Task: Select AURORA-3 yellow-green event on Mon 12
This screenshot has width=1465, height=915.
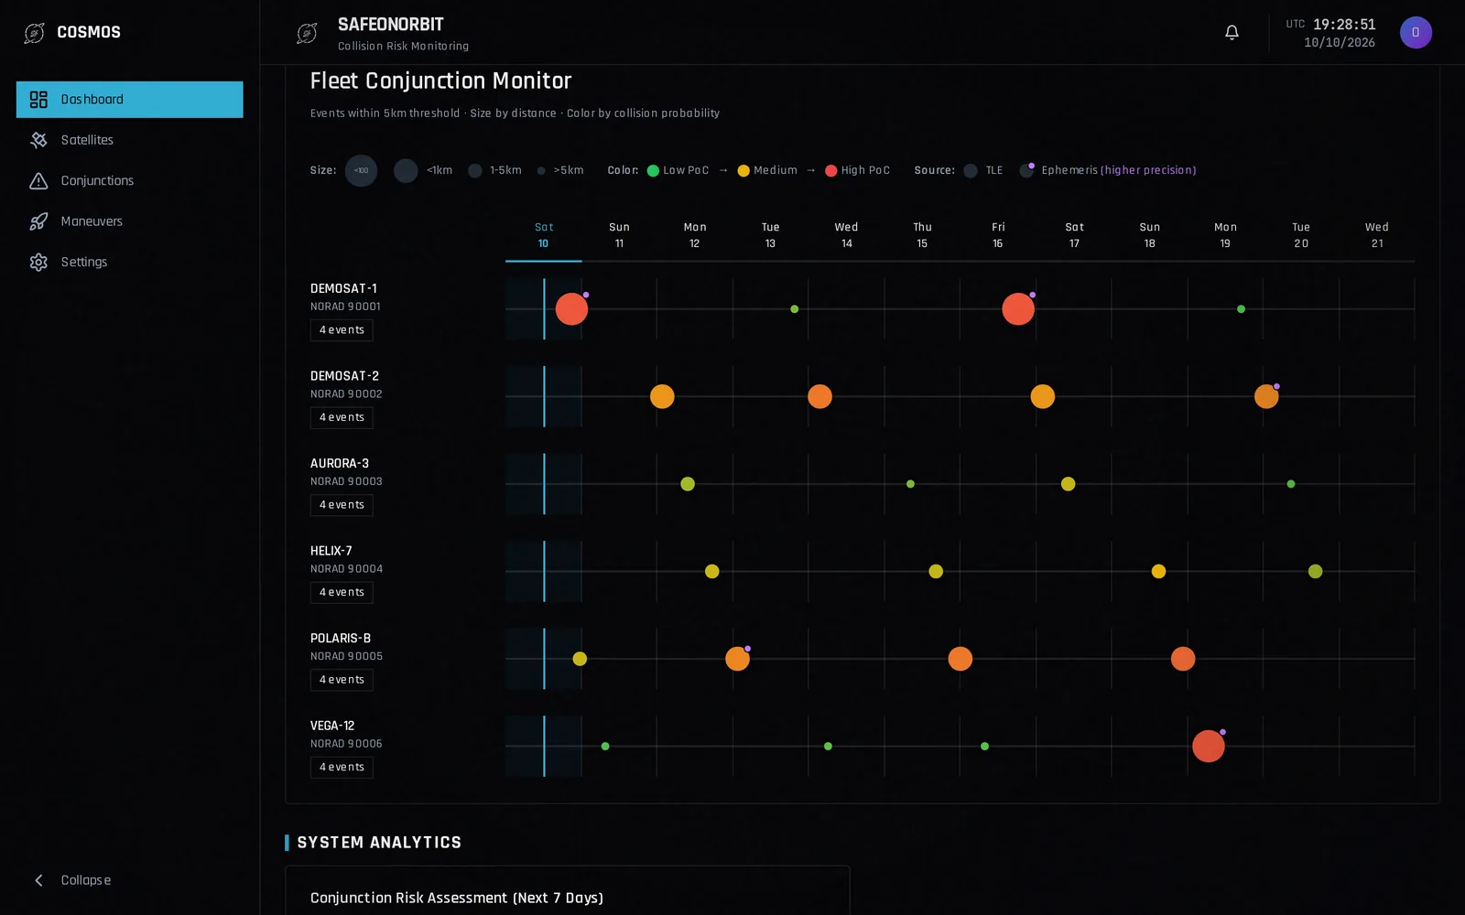Action: click(688, 484)
